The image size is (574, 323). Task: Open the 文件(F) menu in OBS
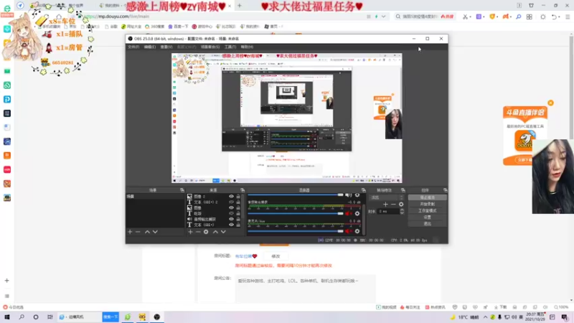click(x=133, y=47)
